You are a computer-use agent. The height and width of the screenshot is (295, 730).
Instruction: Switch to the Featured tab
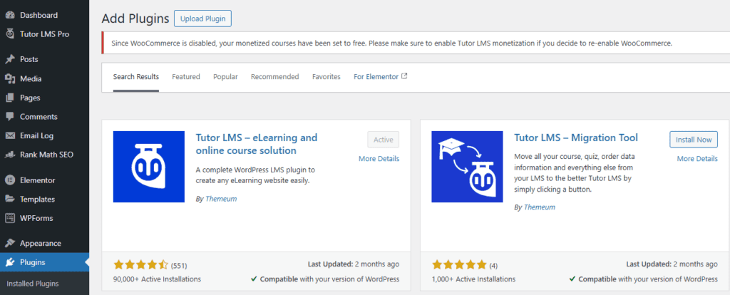[x=186, y=77]
